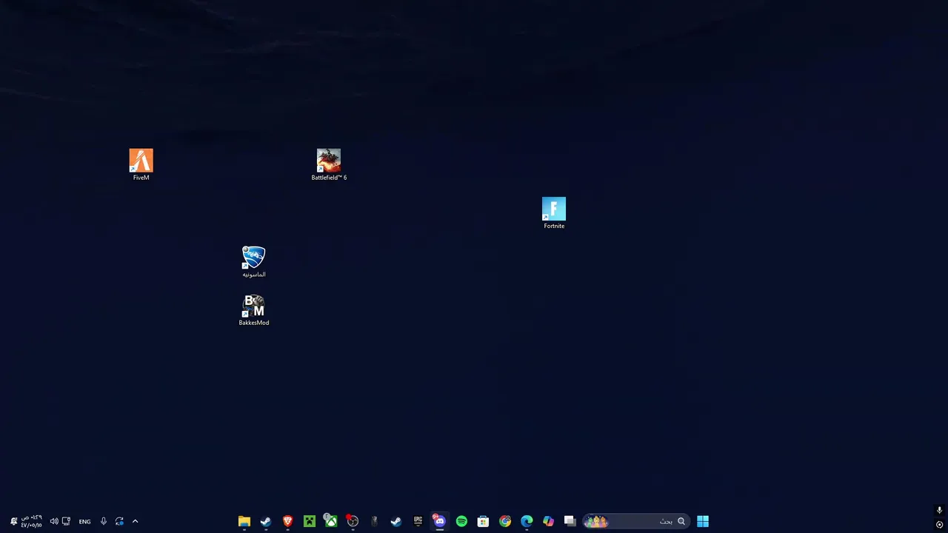This screenshot has height=533, width=948.
Task: Click the tray microphone next to ENG
Action: click(x=104, y=521)
